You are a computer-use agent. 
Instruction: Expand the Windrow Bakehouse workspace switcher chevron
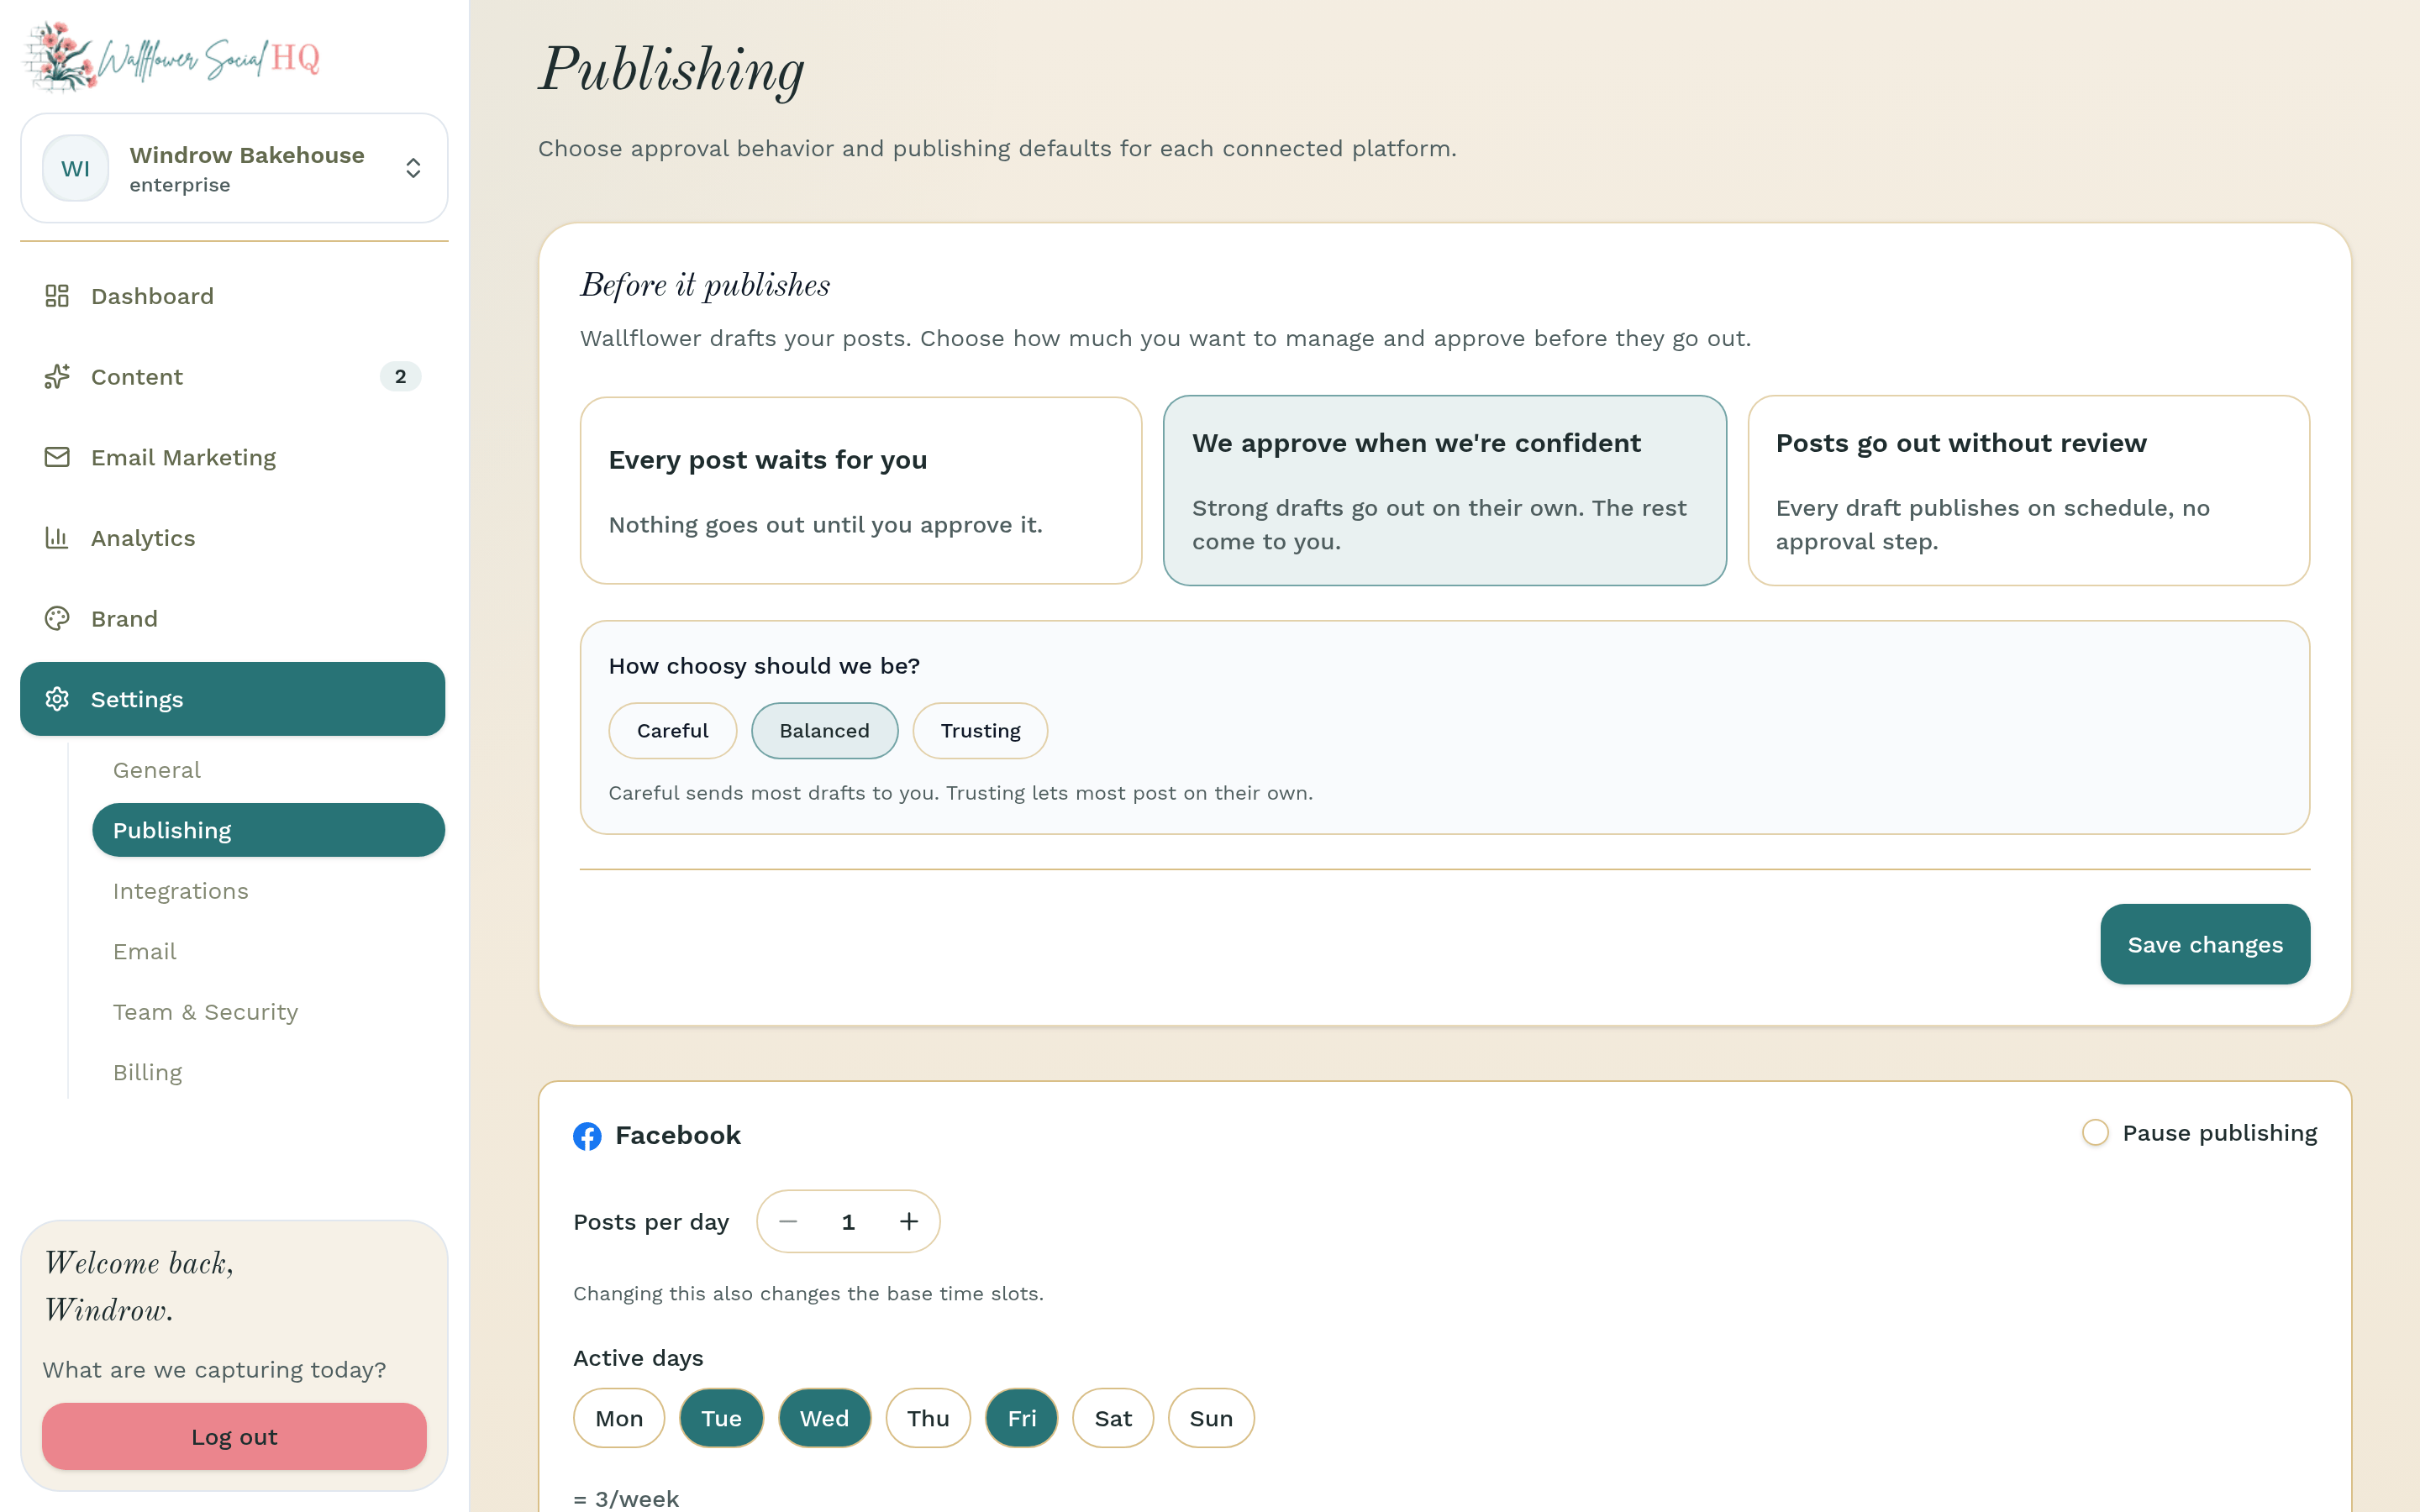[x=413, y=168]
